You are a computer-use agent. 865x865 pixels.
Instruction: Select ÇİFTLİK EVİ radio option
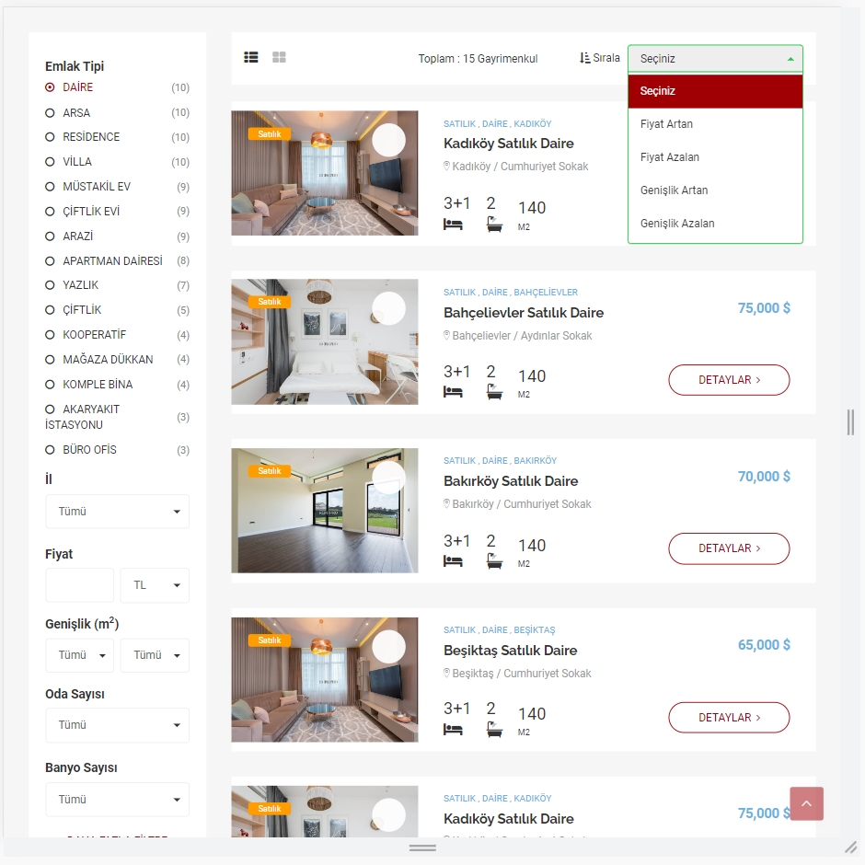tap(50, 212)
